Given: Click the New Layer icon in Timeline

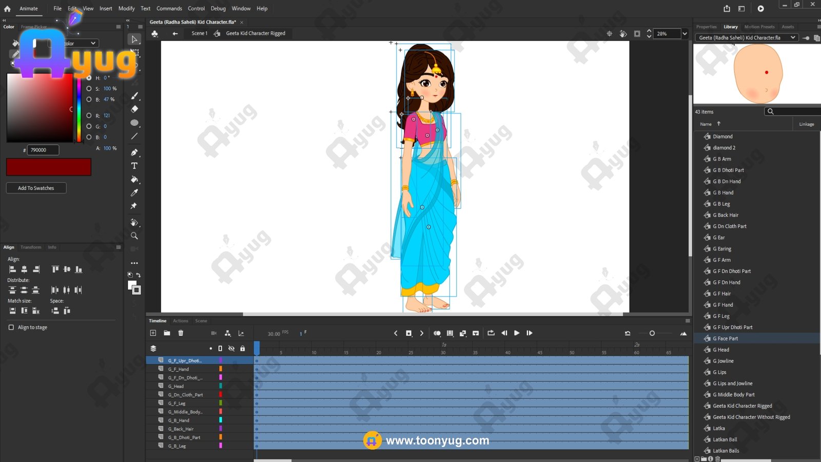Looking at the screenshot, I should [153, 333].
